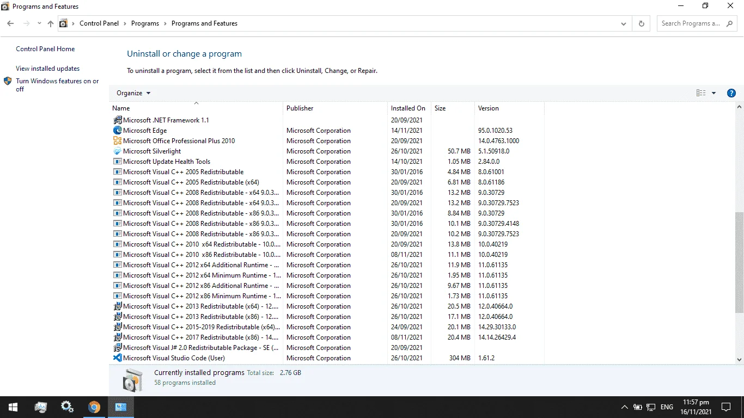
Task: Click the gear settings icon on the taskbar
Action: coord(67,407)
